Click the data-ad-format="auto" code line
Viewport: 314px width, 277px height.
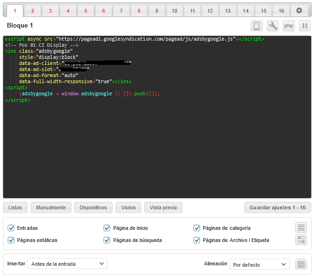click(x=49, y=75)
